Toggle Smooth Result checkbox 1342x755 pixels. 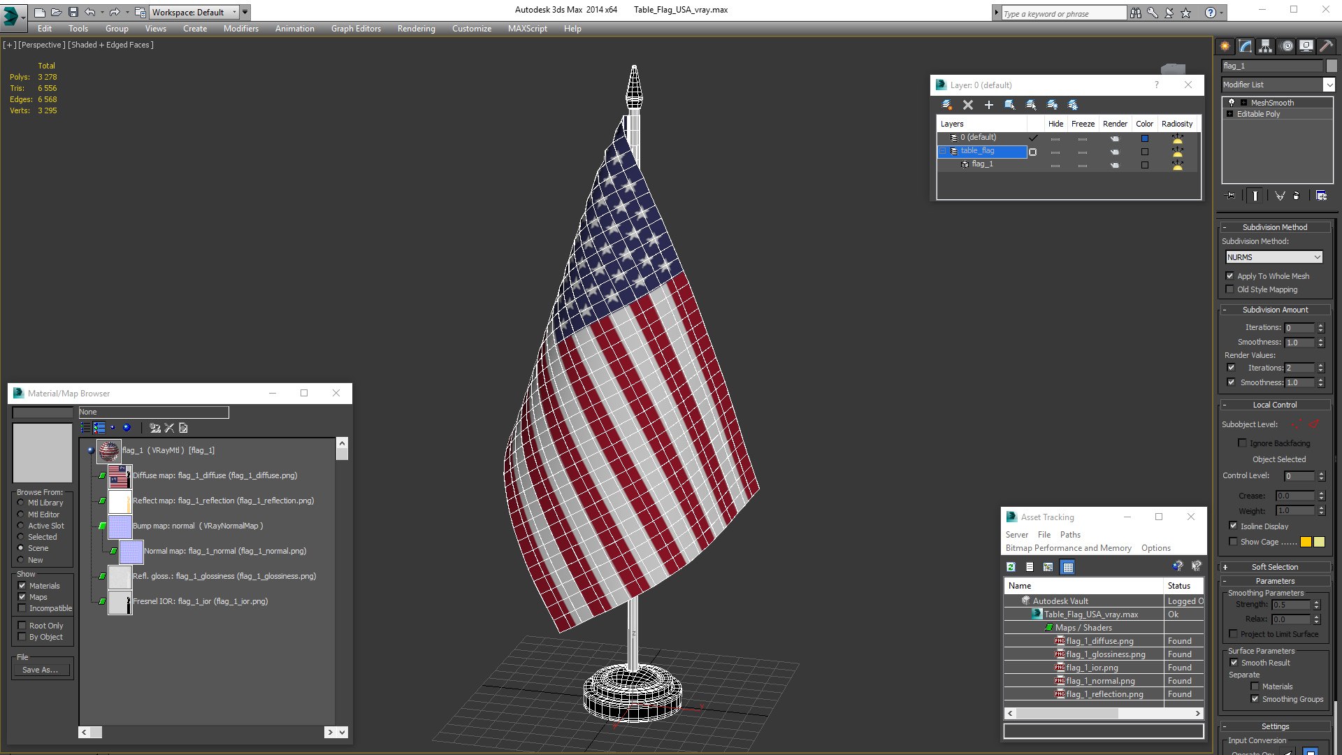point(1234,663)
